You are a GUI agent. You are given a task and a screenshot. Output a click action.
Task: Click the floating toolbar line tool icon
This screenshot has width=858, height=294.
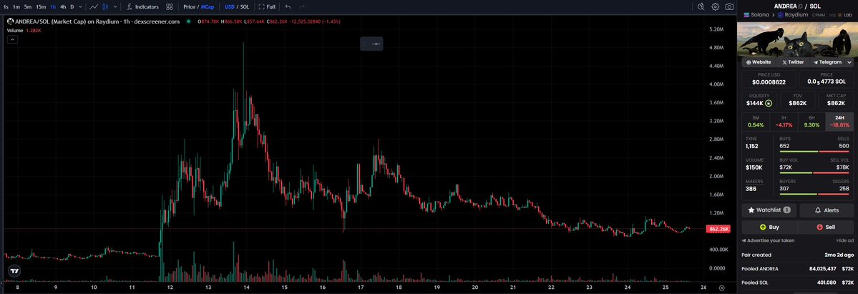(x=376, y=44)
